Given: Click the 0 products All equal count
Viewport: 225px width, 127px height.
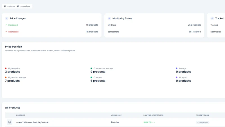Looking at the screenshot, I should point(183,81).
